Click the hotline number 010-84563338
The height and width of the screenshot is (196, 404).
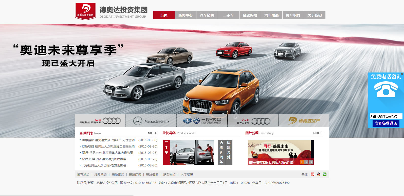pos(146,183)
